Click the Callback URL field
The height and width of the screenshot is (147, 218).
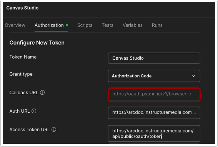(x=154, y=95)
